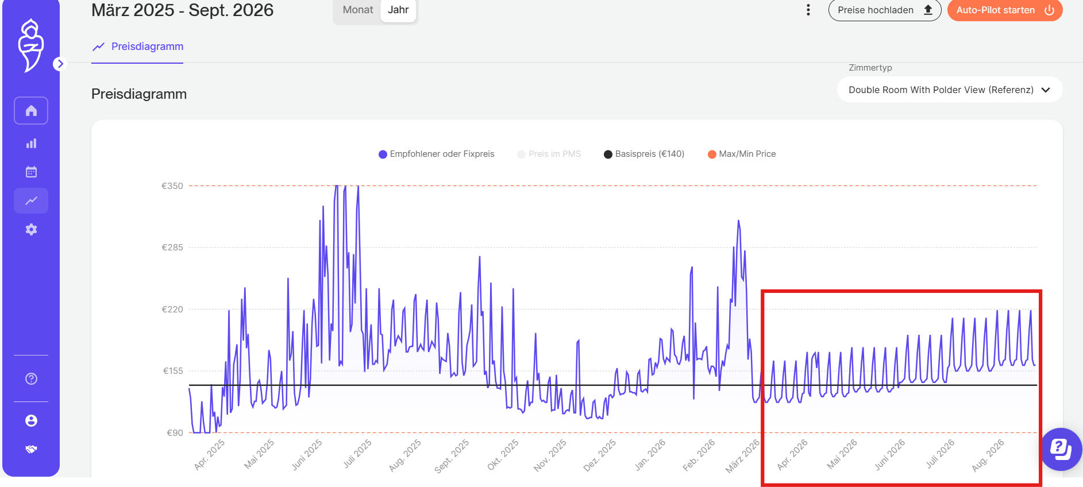Viewport: 1083px width, 487px height.
Task: Open the home dashboard in the sidebar
Action: click(x=31, y=111)
